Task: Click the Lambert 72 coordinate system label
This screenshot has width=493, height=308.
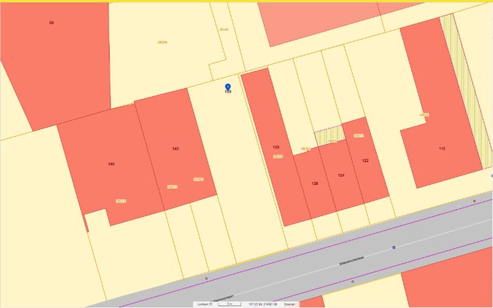Action: coord(203,304)
